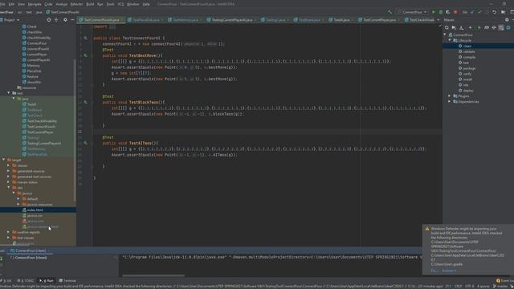This screenshot has width=514, height=289.
Task: Execute Maven Goal icon in Maven toolbar
Action: click(487, 28)
